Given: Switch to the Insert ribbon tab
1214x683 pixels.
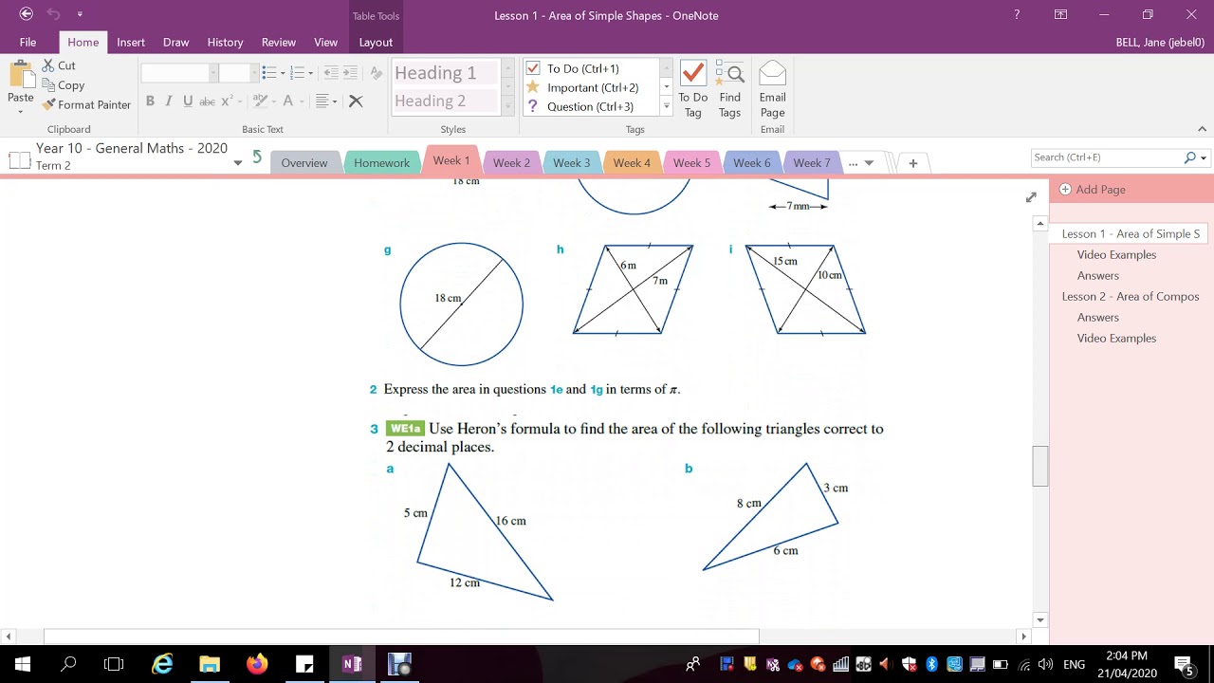Looking at the screenshot, I should coord(131,42).
